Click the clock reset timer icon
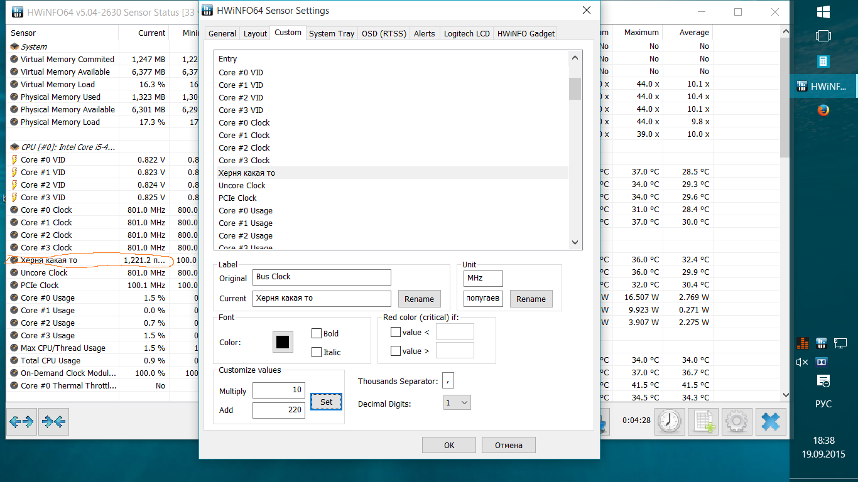The image size is (858, 482). tap(670, 422)
